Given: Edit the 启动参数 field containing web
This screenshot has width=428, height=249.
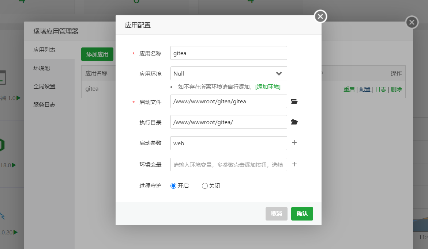Looking at the screenshot, I should [x=229, y=143].
